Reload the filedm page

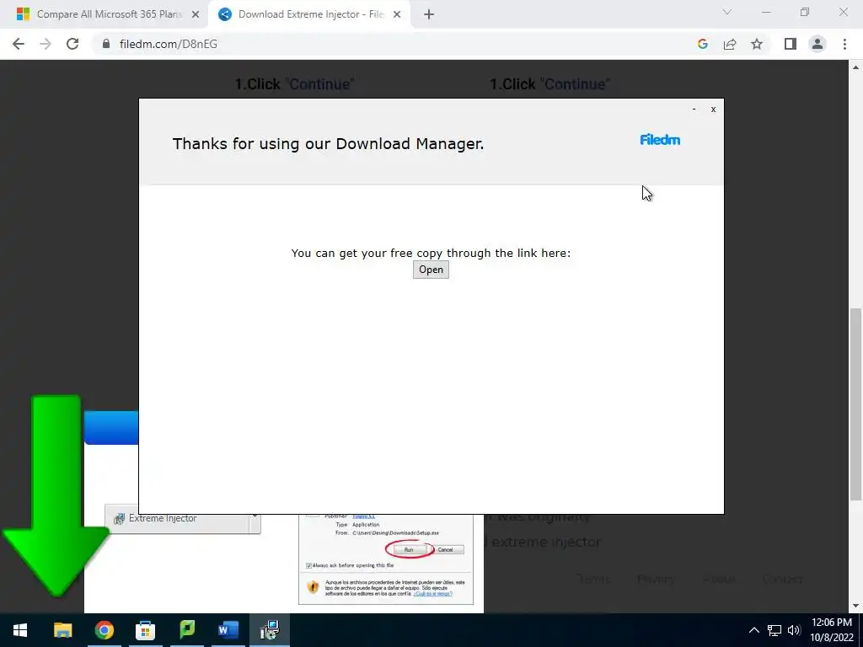click(72, 44)
